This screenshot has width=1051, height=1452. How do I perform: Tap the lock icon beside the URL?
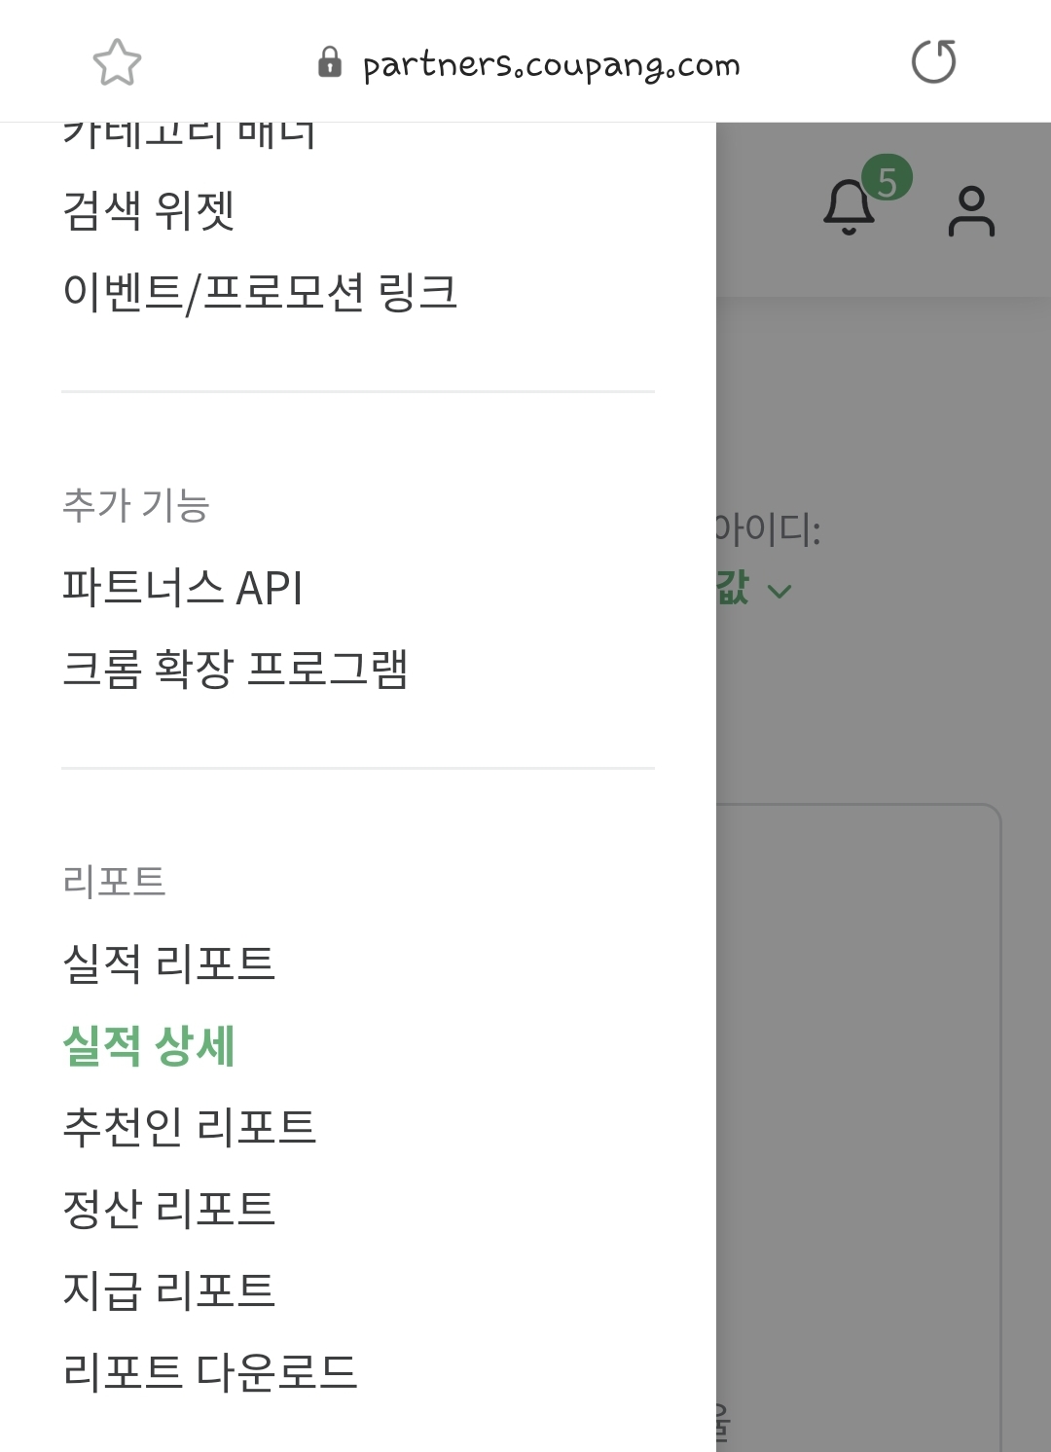(330, 62)
